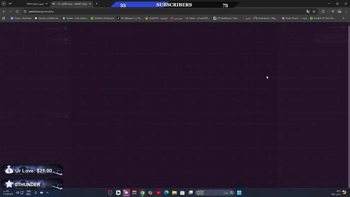The width and height of the screenshot is (350, 197).
Task: Open the Chrome profile avatar
Action: point(339,11)
